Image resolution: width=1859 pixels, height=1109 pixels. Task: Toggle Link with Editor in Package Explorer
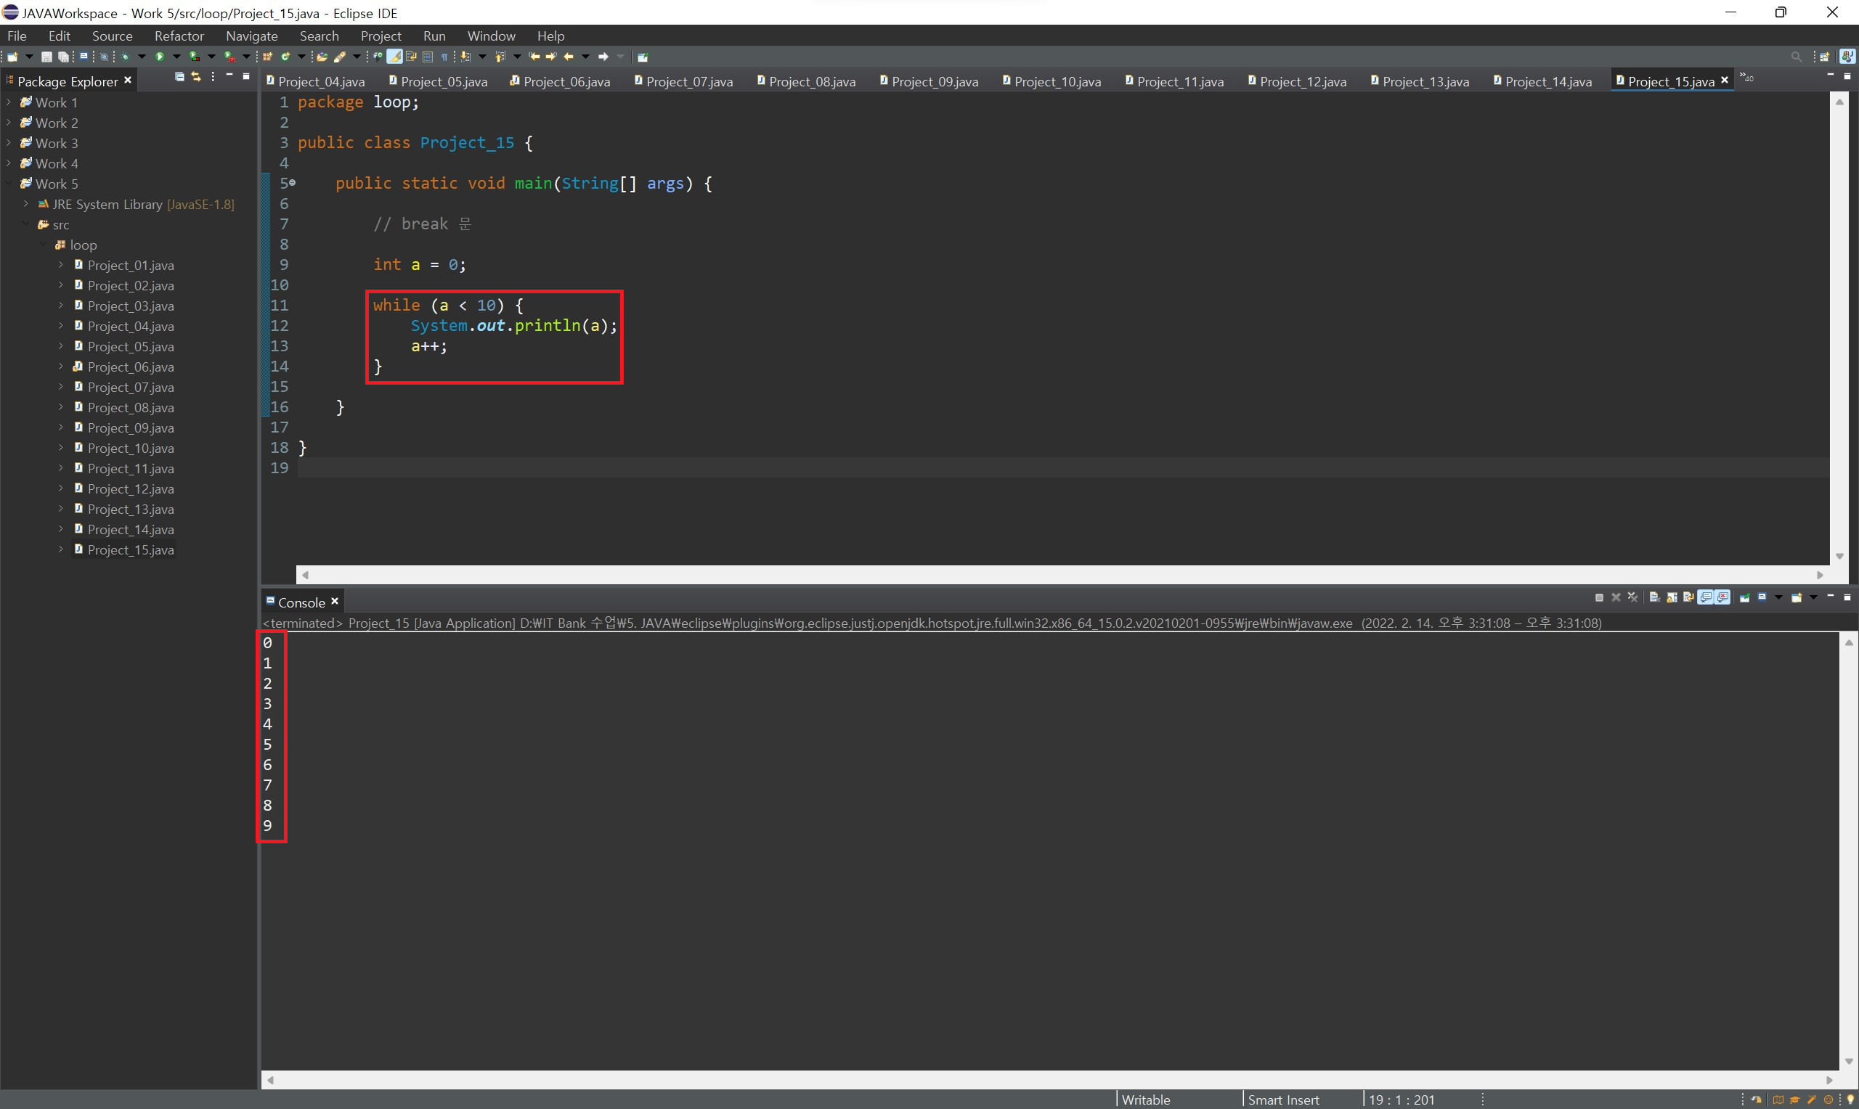pyautogui.click(x=196, y=77)
